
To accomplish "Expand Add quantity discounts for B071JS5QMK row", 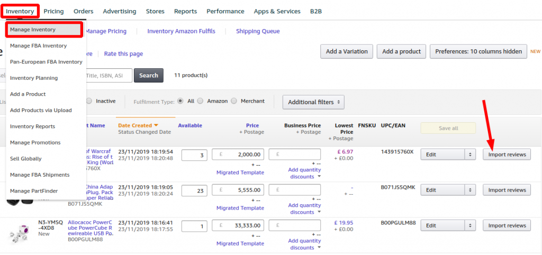I will point(304,208).
